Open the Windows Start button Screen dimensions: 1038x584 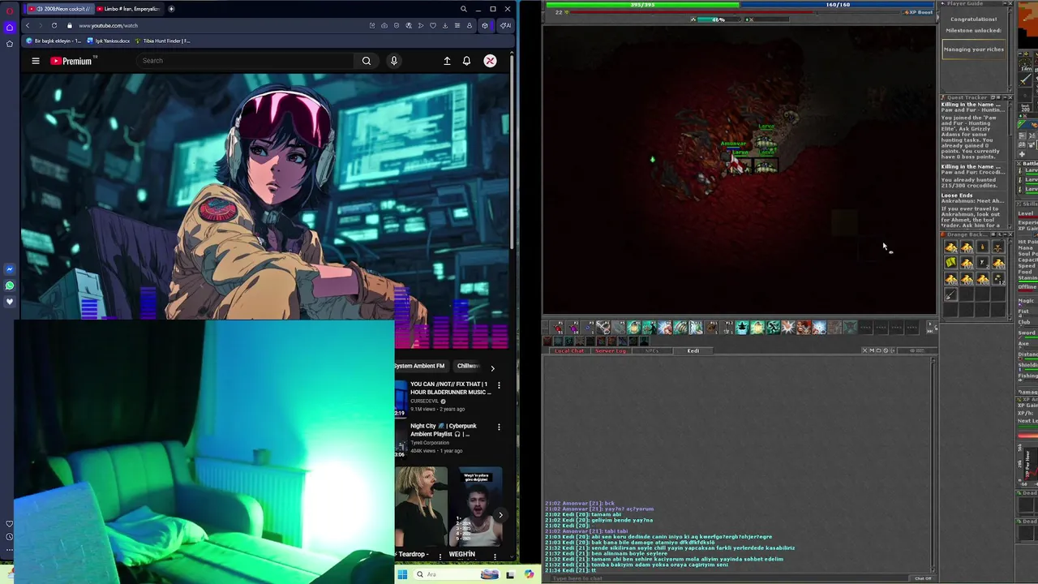coord(402,574)
